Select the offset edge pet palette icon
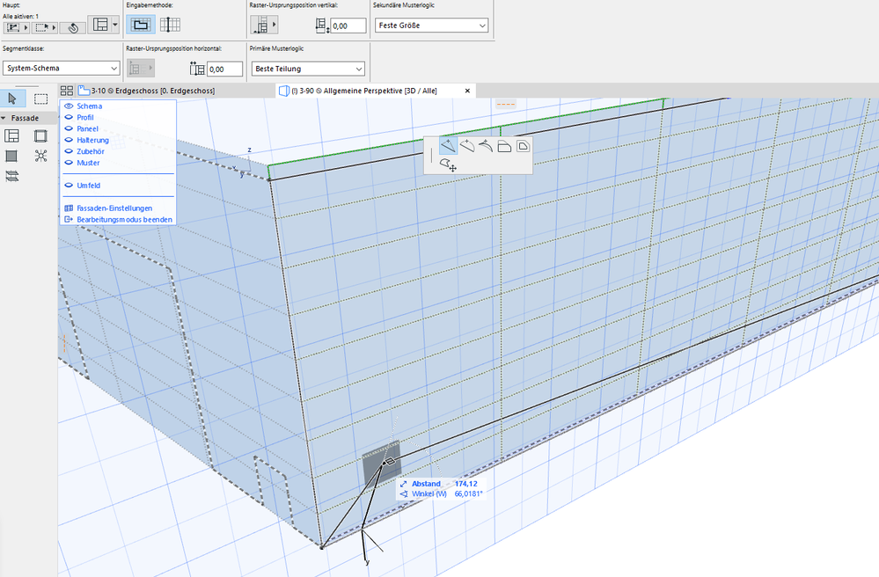Viewport: 879px width, 577px height. coord(504,146)
